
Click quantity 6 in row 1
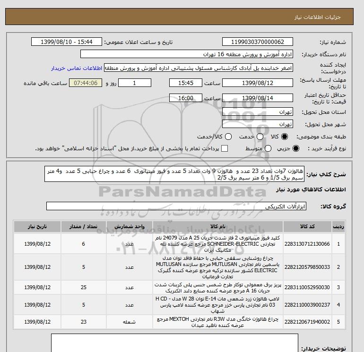(84, 244)
